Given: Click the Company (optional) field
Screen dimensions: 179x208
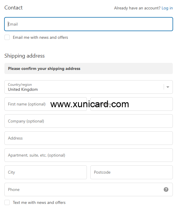Looking at the screenshot, I should [x=88, y=121].
